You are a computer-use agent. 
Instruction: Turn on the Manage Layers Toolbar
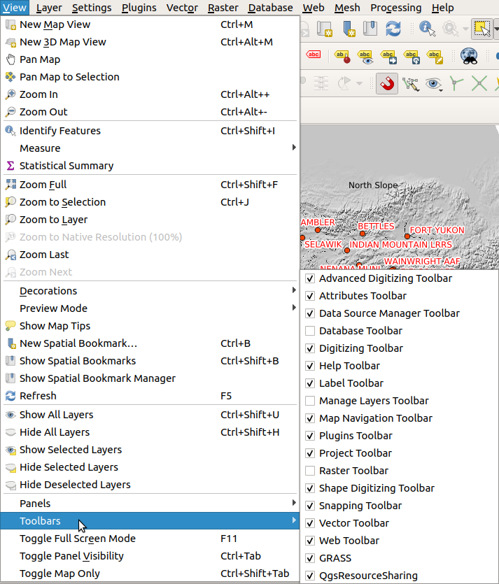coord(310,401)
